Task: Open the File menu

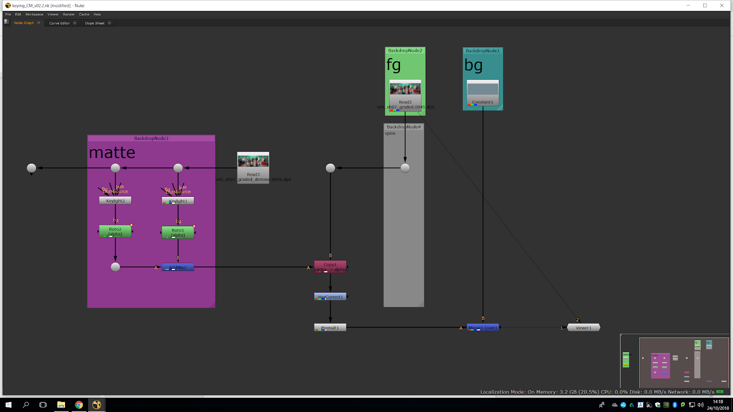Action: 8,14
